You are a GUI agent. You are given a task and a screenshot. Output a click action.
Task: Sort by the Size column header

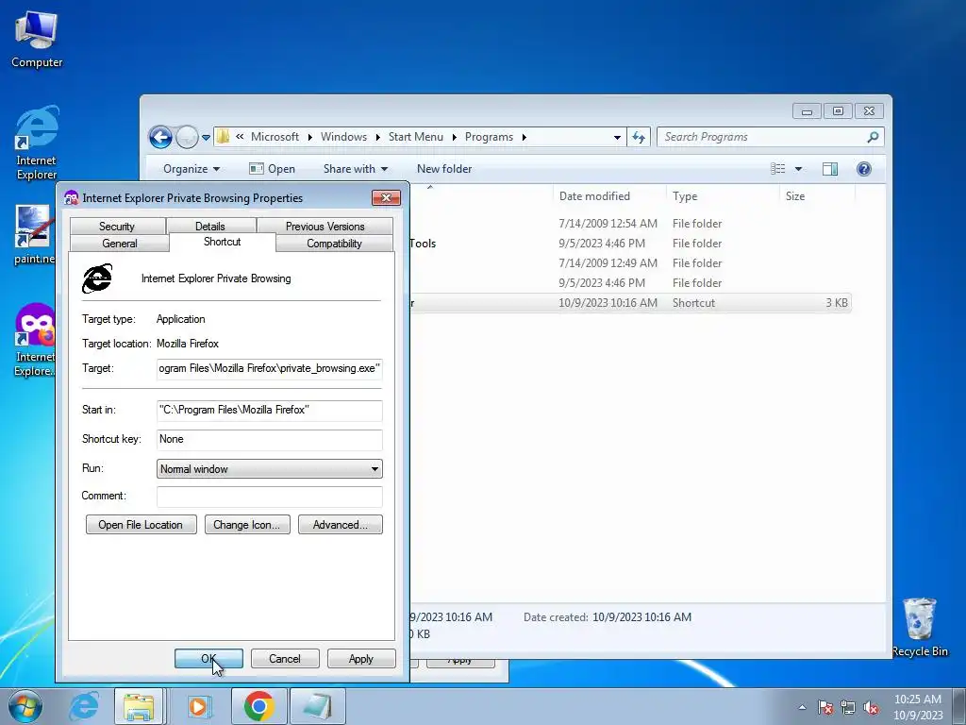click(x=818, y=196)
